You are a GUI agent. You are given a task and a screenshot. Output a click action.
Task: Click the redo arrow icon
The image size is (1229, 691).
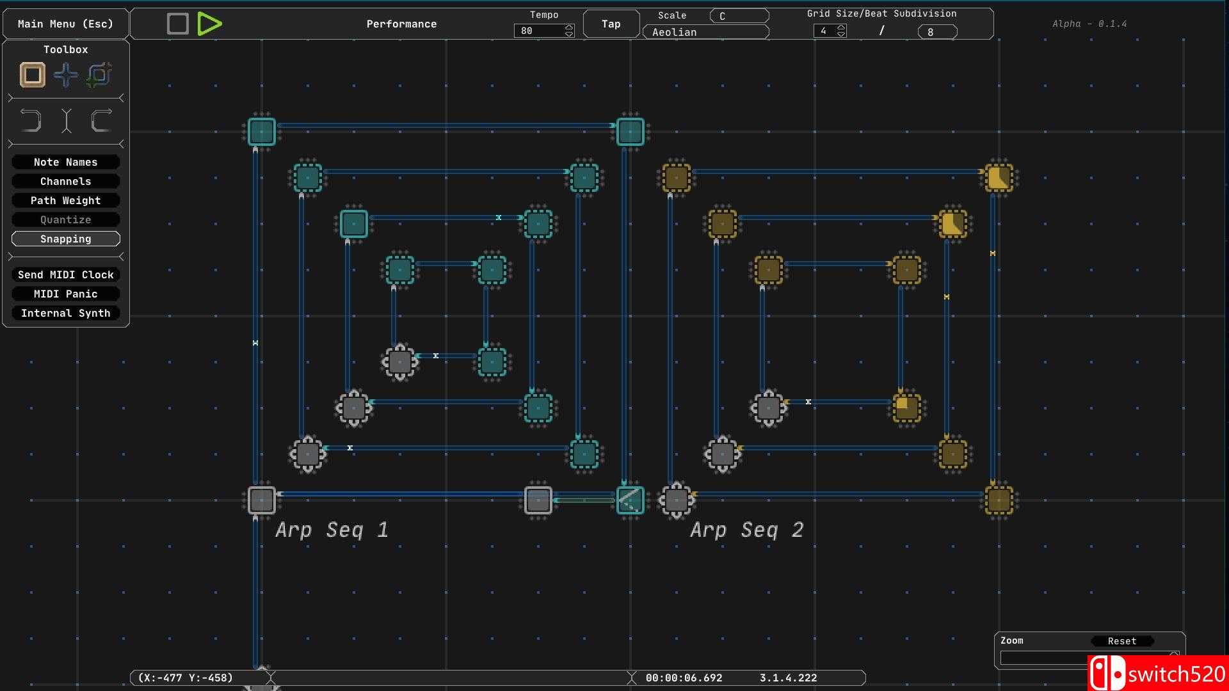coord(101,120)
